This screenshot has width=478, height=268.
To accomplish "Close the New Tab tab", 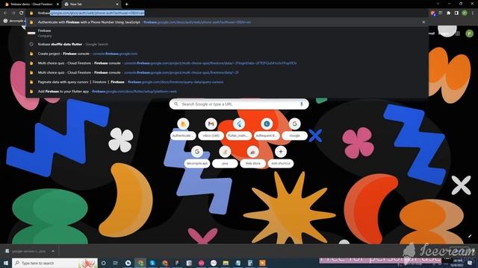I will pyautogui.click(x=117, y=4).
